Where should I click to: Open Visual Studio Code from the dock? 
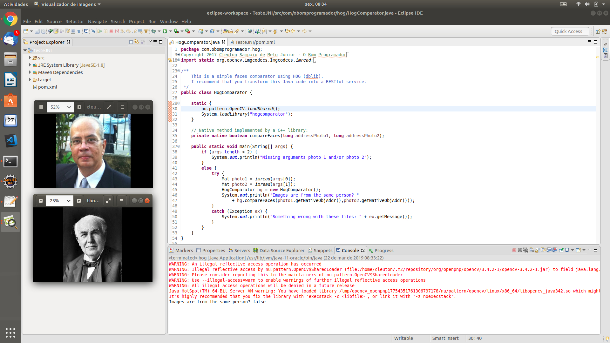pyautogui.click(x=10, y=141)
